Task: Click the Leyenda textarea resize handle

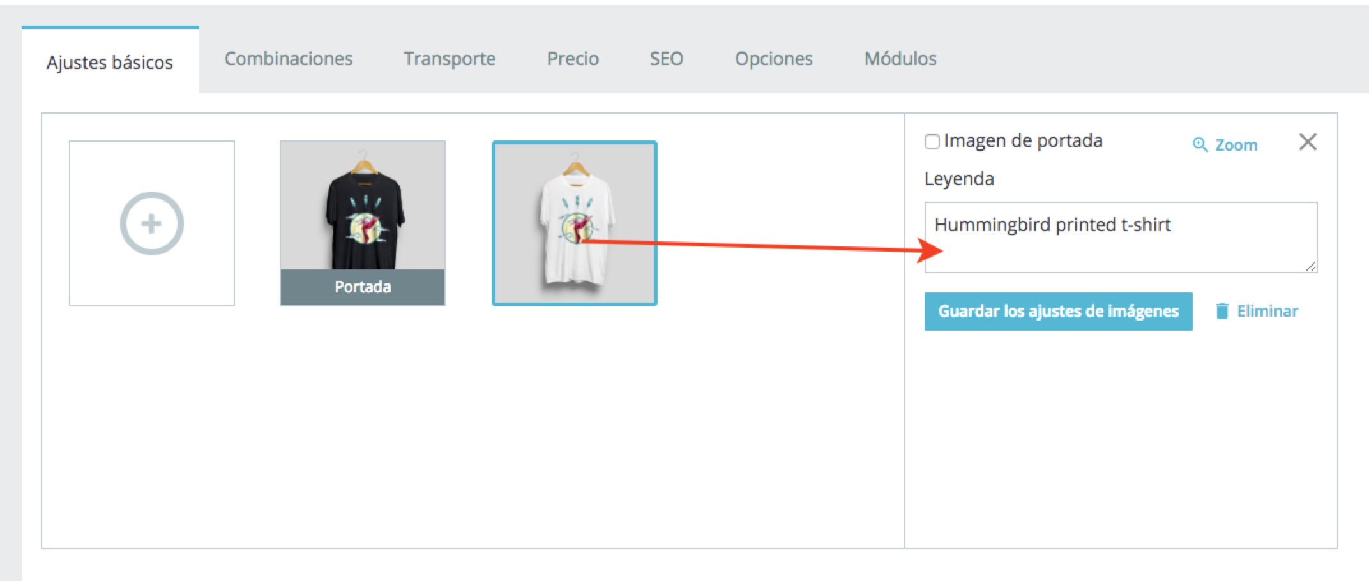Action: [x=1311, y=267]
